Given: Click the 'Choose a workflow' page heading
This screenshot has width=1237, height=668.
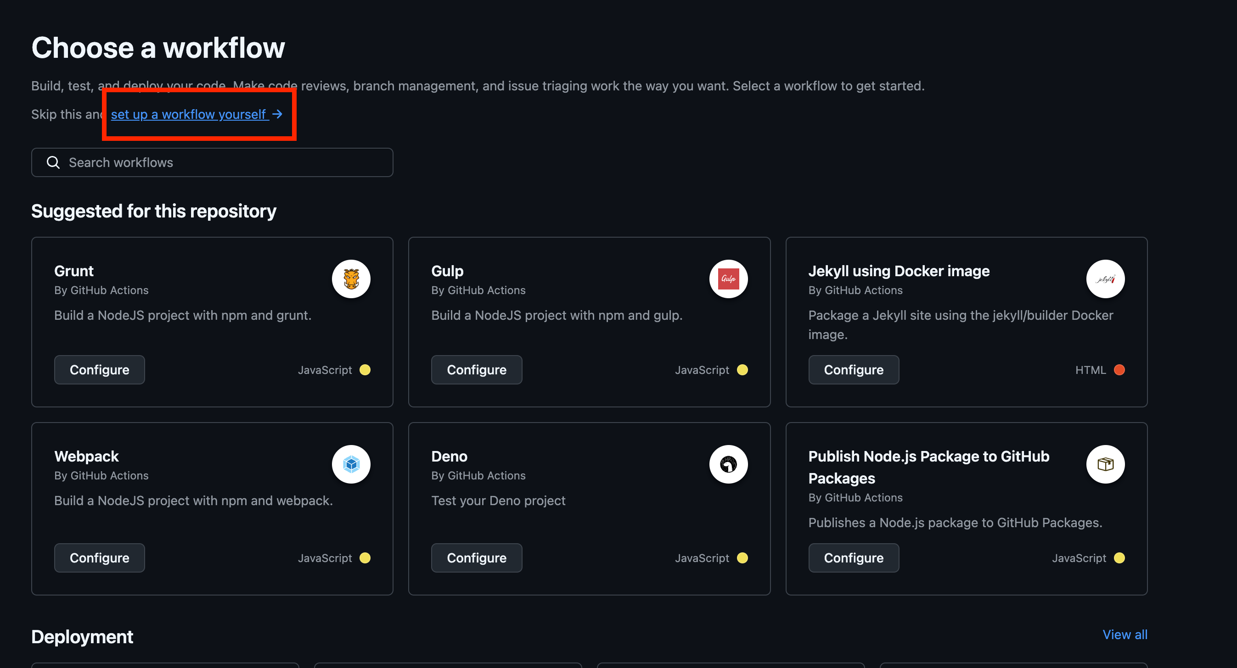Looking at the screenshot, I should click(158, 48).
